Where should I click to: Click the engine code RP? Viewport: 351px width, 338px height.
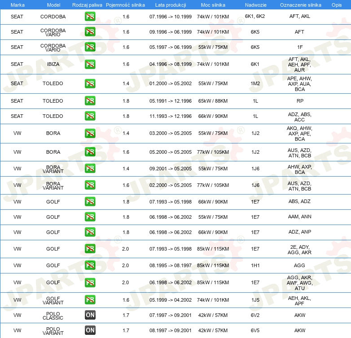pyautogui.click(x=300, y=101)
